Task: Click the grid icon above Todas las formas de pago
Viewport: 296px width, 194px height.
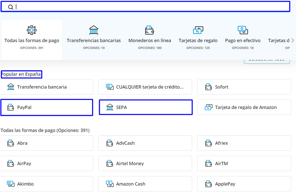Action: [x=32, y=30]
